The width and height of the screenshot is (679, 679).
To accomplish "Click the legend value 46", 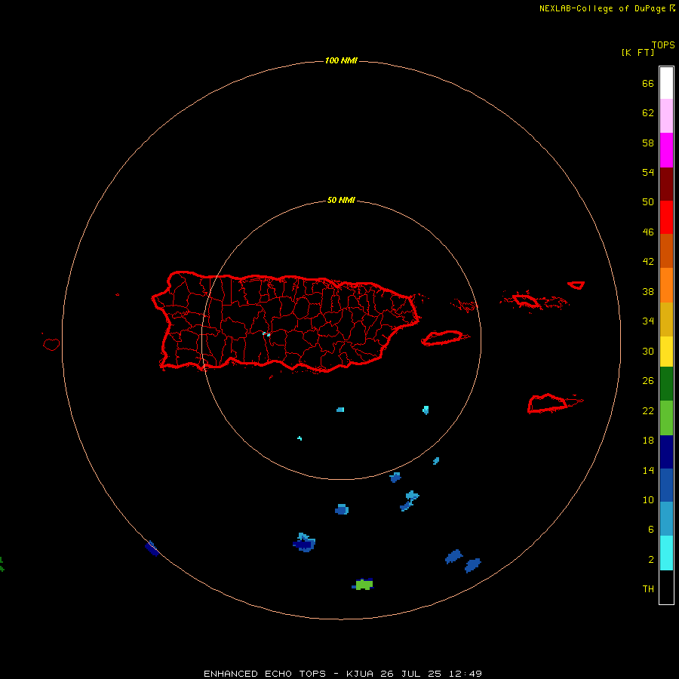I will click(x=648, y=232).
